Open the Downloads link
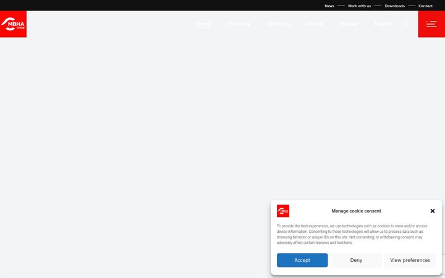Viewport: 445px width, 278px height. pyautogui.click(x=394, y=6)
